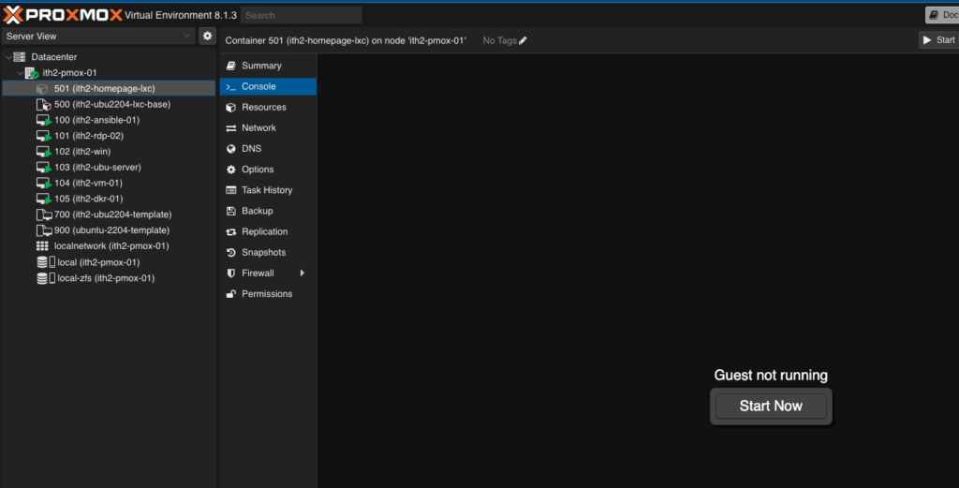Click the Snapshots history icon
Screen dimensions: 959x488
click(x=231, y=253)
